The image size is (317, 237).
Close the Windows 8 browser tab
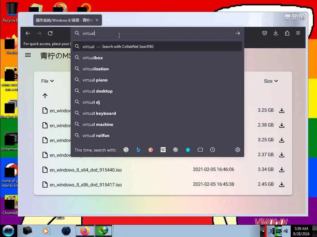pos(97,20)
